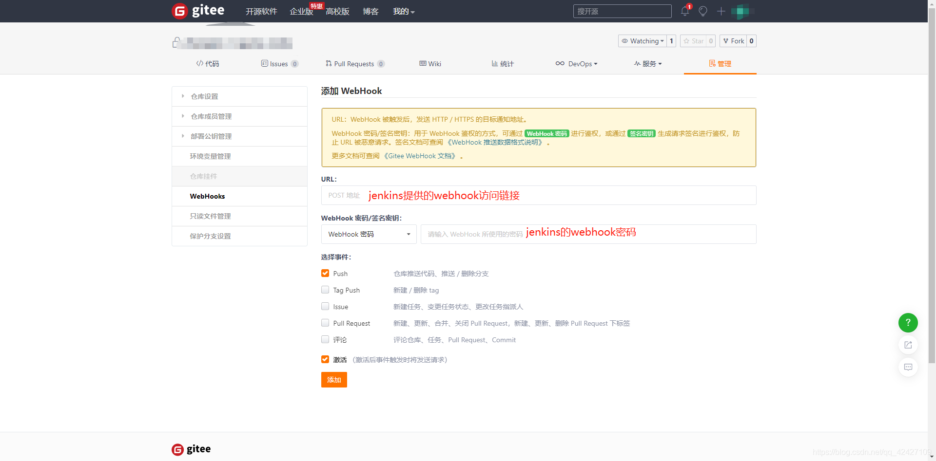Switch to the 代码 tab
Viewport: 936px width, 461px height.
(208, 64)
